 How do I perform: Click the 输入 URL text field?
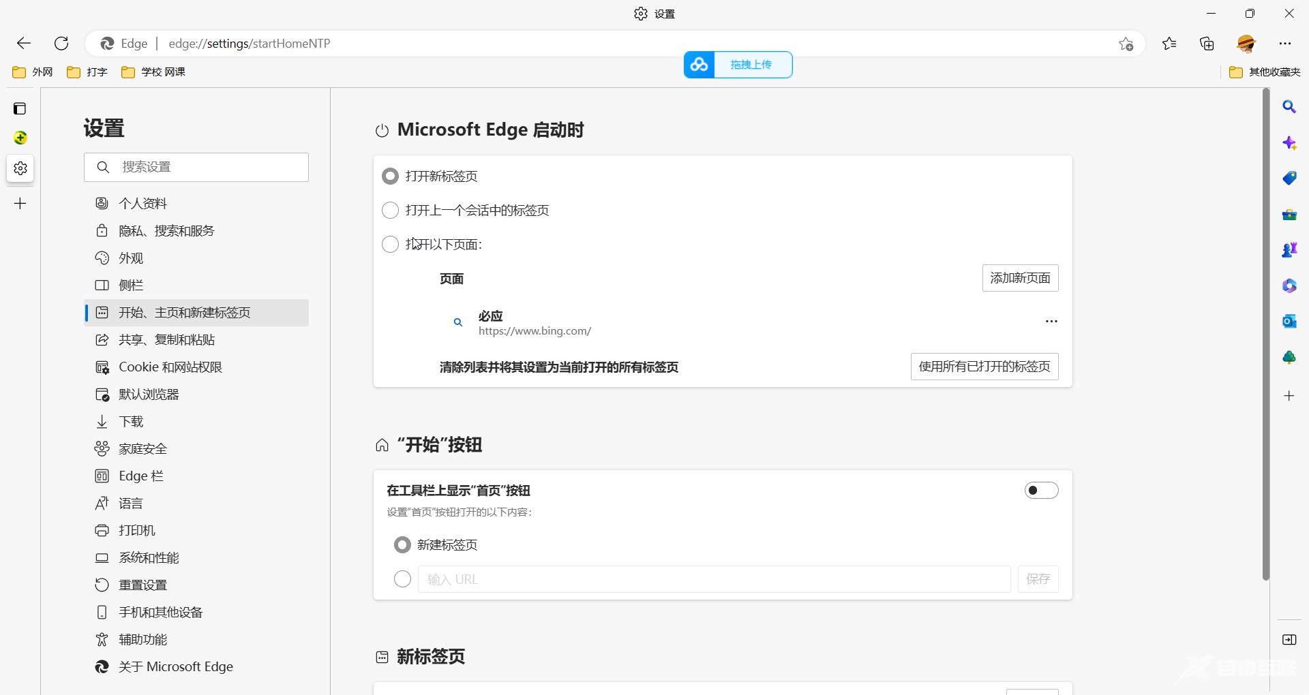[714, 579]
